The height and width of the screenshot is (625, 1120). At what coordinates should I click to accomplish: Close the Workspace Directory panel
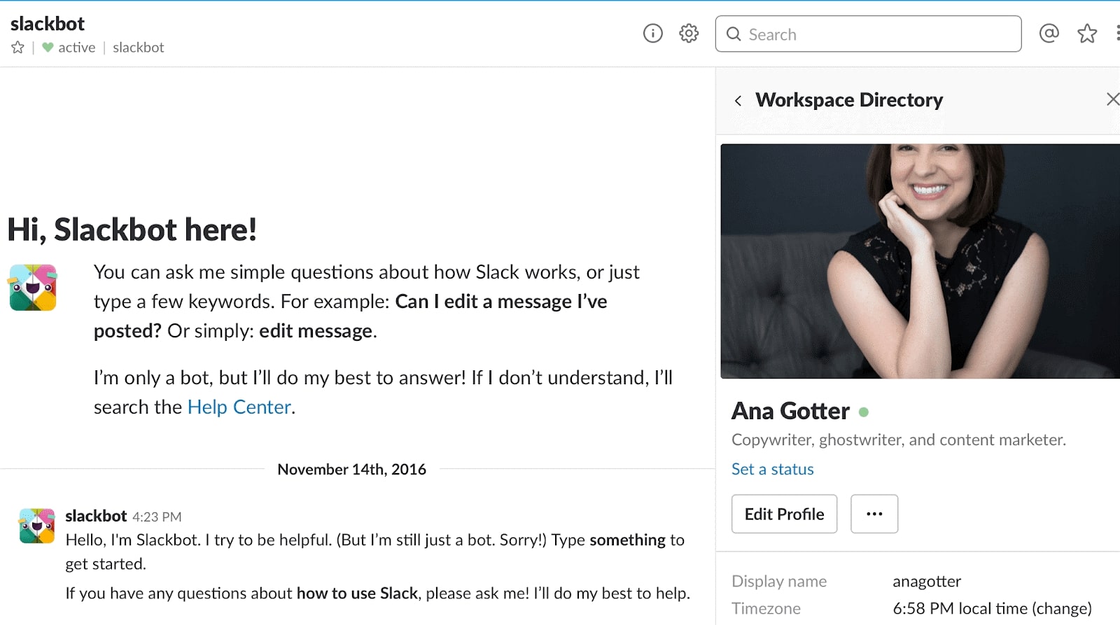[x=1112, y=99]
